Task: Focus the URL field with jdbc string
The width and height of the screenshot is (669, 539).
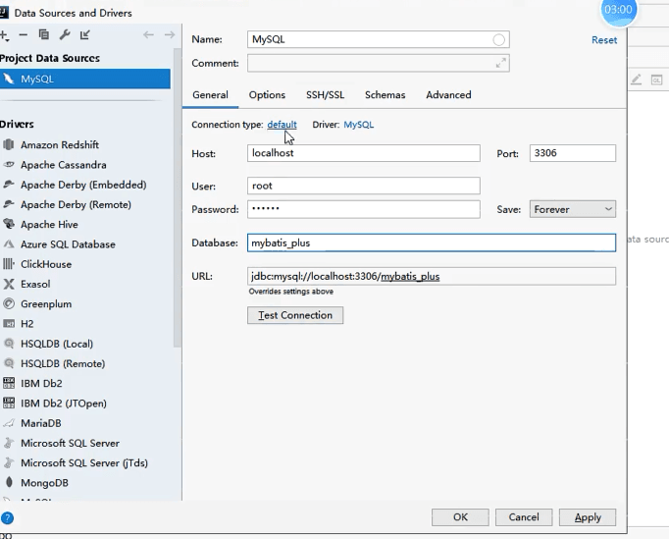Action: 432,276
